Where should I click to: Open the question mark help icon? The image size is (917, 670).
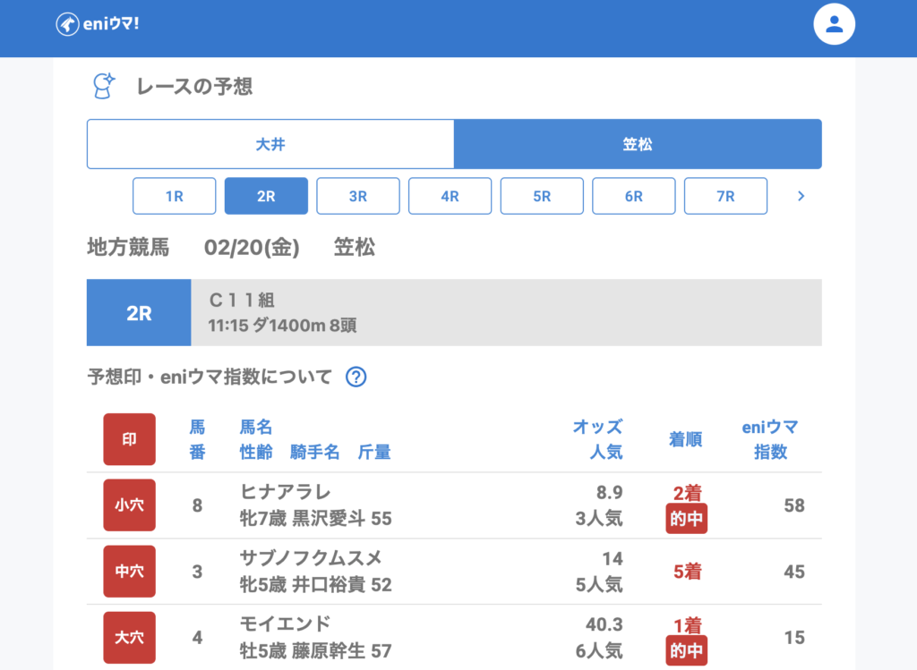[356, 377]
